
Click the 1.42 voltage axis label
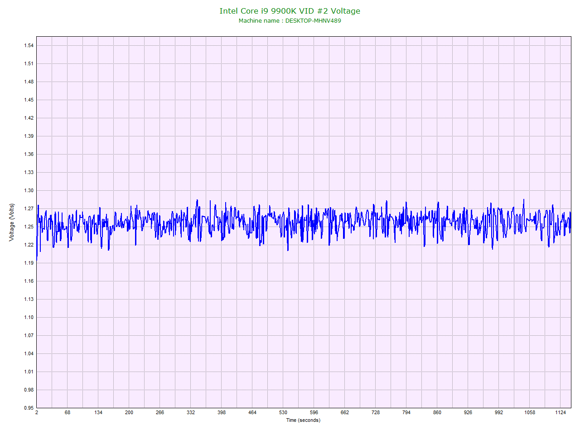click(x=29, y=118)
